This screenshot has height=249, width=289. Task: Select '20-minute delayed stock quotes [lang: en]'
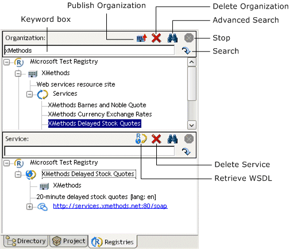tap(97, 197)
